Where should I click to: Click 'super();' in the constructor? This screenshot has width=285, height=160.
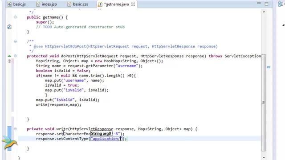(45, 22)
